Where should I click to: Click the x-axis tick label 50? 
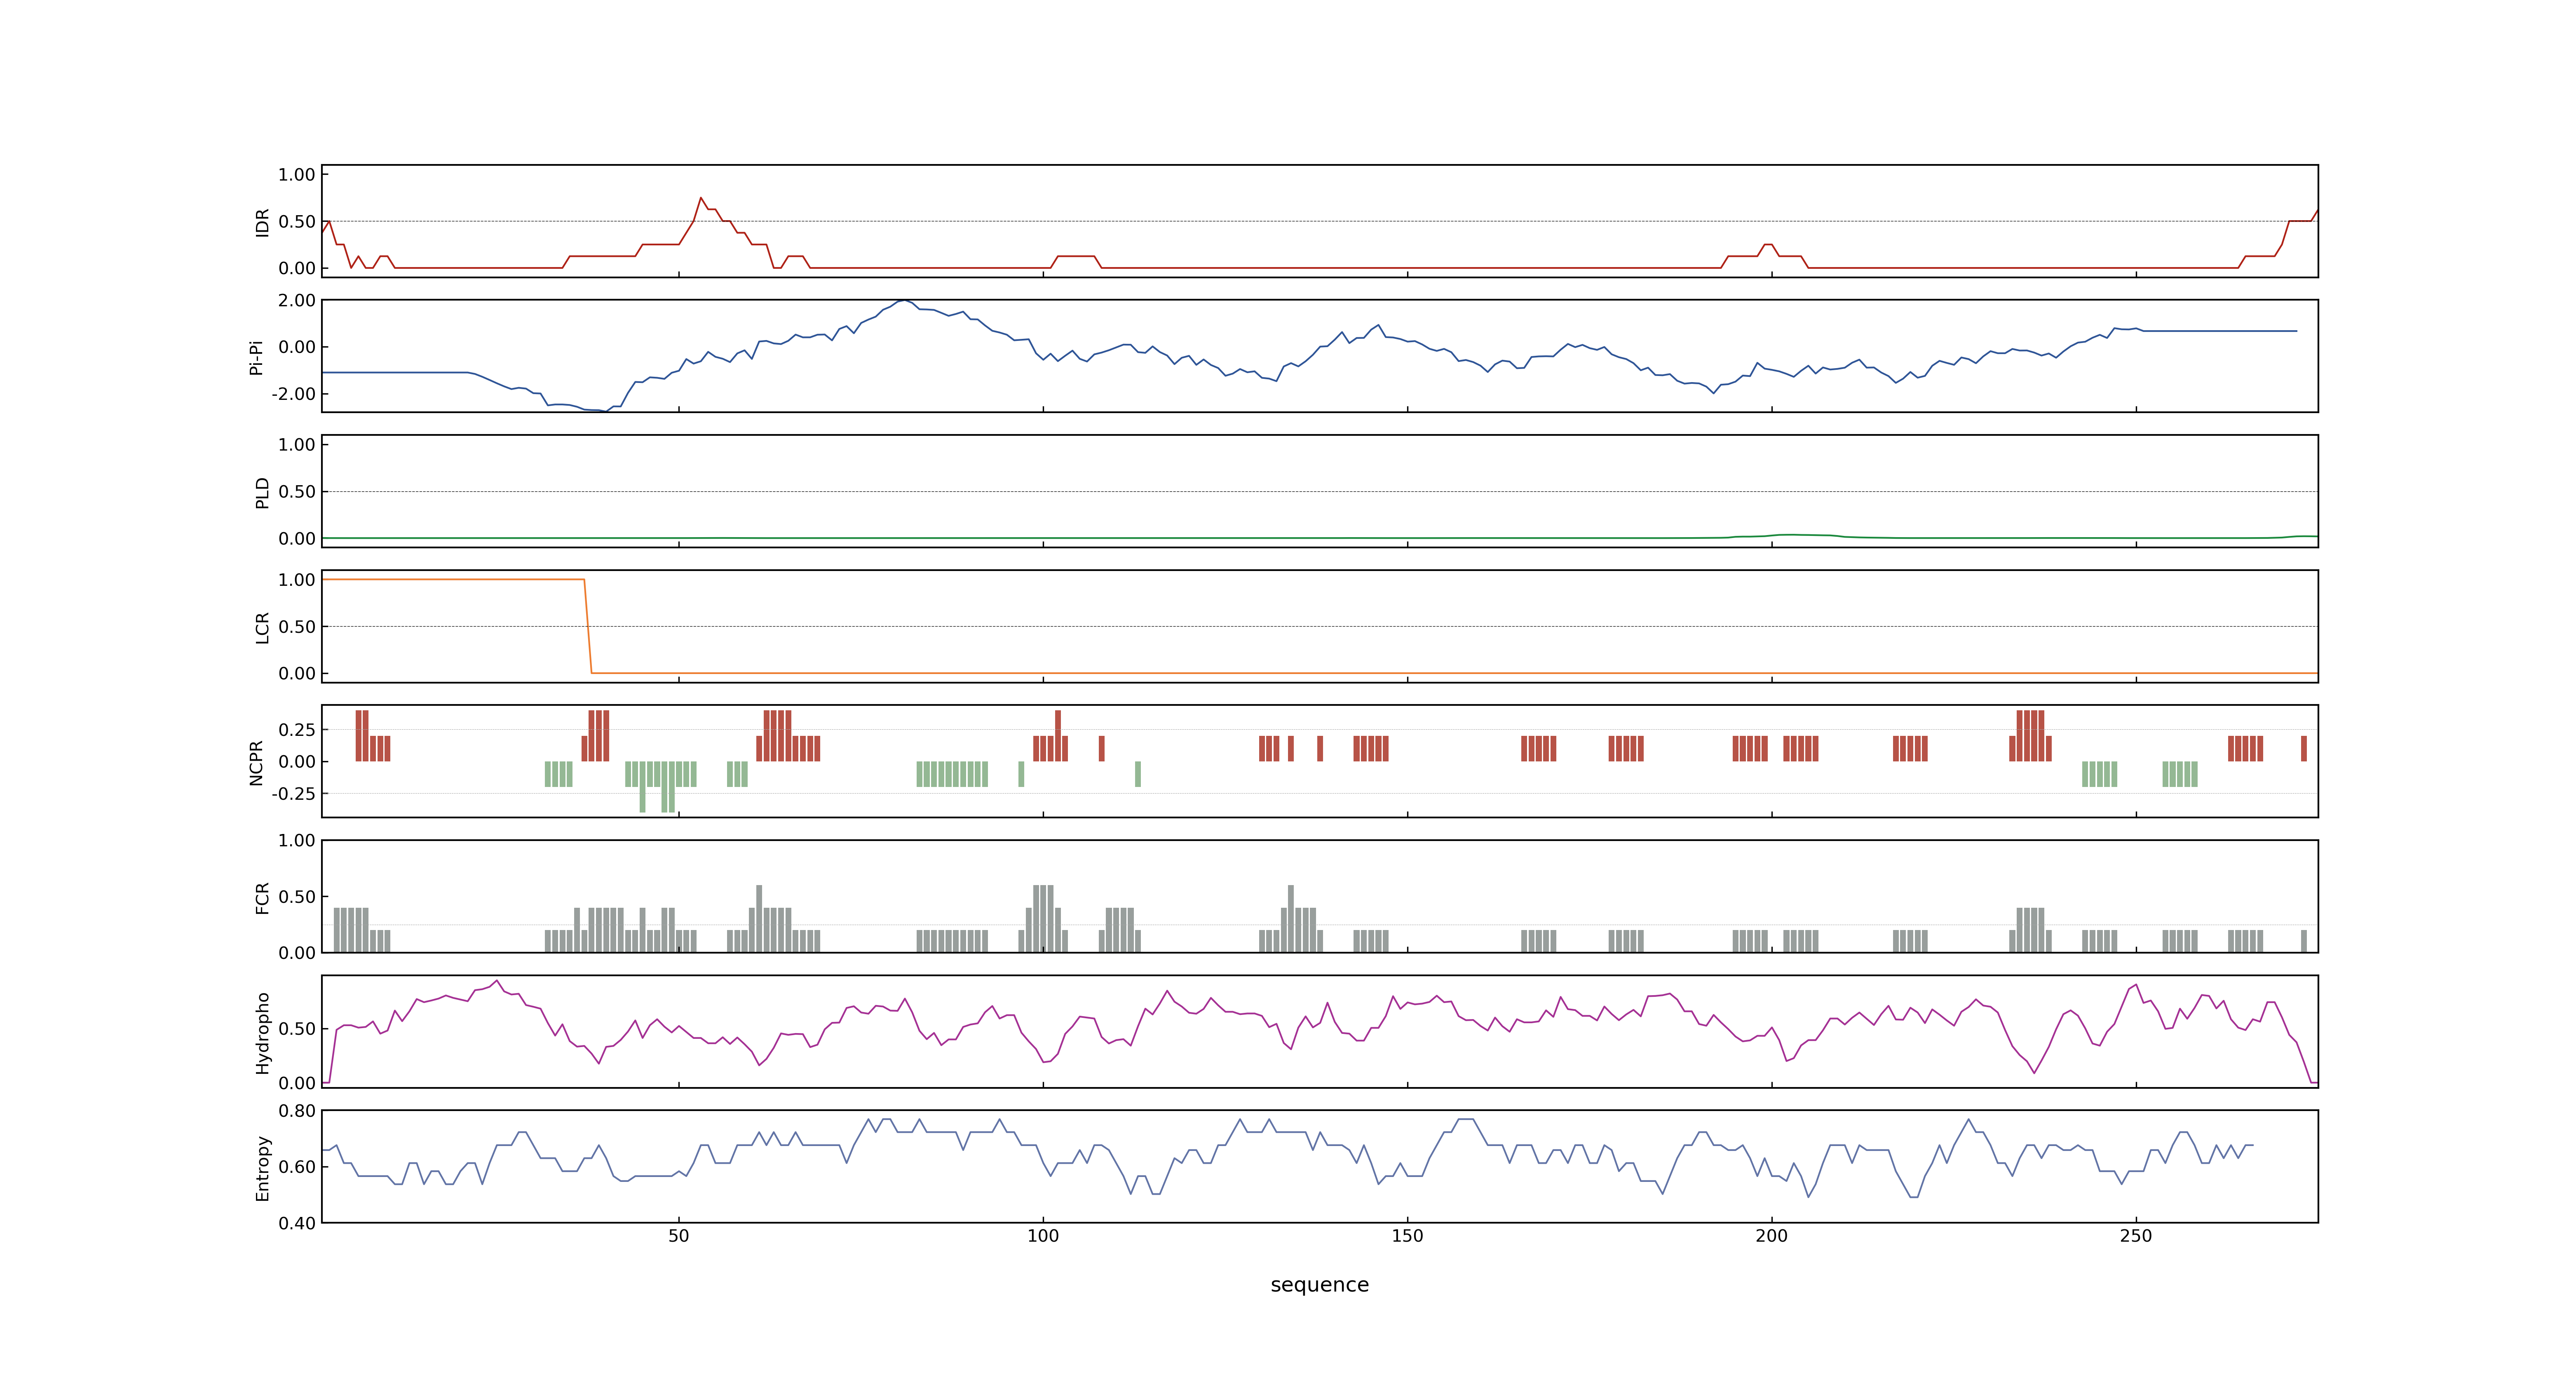(678, 1236)
